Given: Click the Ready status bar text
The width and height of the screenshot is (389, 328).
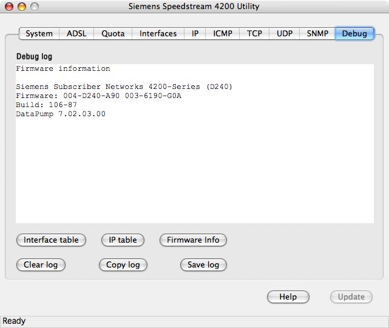Looking at the screenshot, I should [x=14, y=321].
